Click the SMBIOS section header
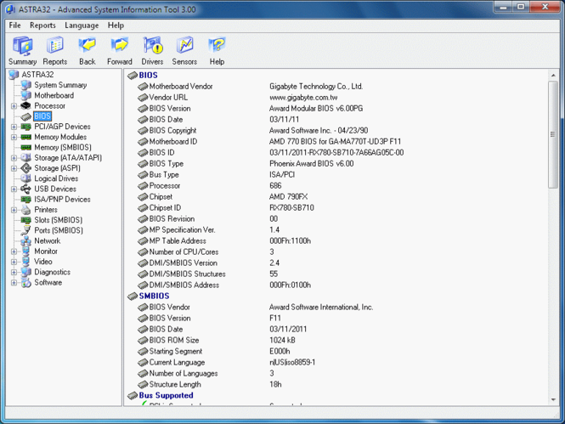565x424 pixels. point(154,296)
